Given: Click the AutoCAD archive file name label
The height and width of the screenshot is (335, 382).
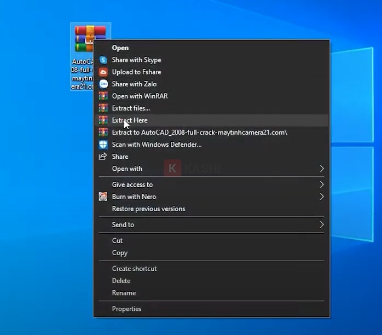Looking at the screenshot, I should (82, 74).
